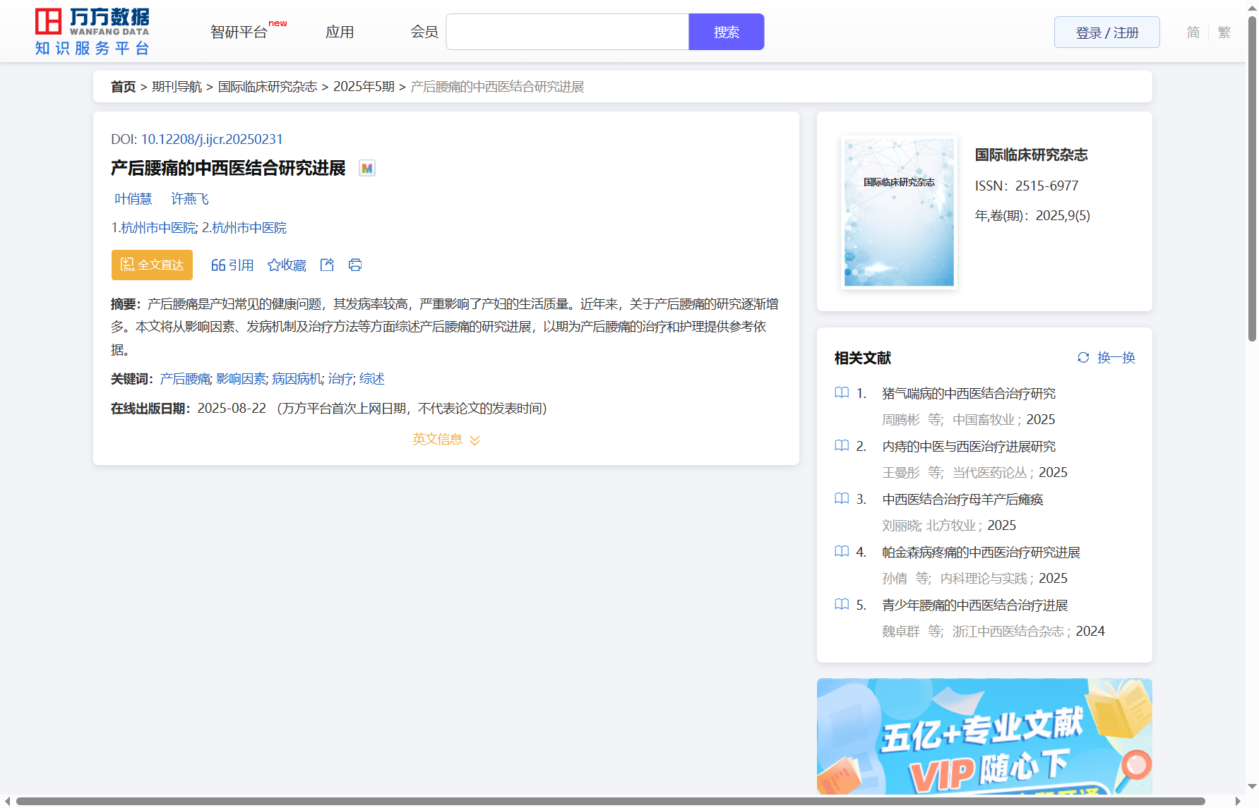The image size is (1259, 808).
Task: Click the print icon in article toolbar
Action: [x=355, y=265]
